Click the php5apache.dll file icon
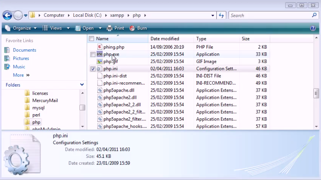The width and height of the screenshot is (321, 180). [99, 90]
